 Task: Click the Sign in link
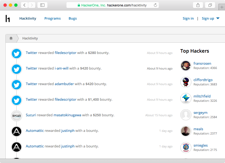coord(188,19)
